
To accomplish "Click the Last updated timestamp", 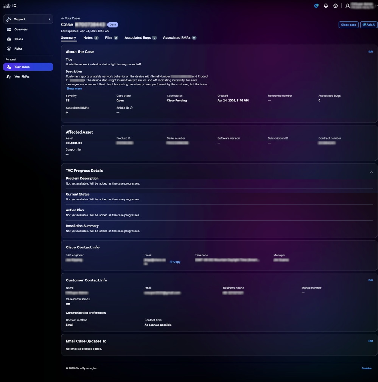I will pos(85,31).
